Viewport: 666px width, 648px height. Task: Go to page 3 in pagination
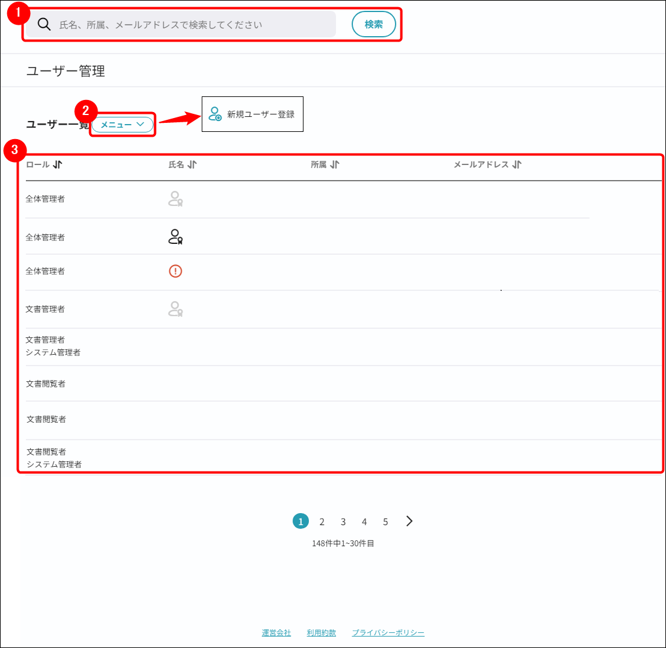point(343,522)
